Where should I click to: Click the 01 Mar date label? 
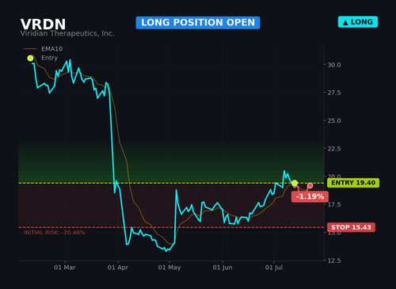pos(65,268)
